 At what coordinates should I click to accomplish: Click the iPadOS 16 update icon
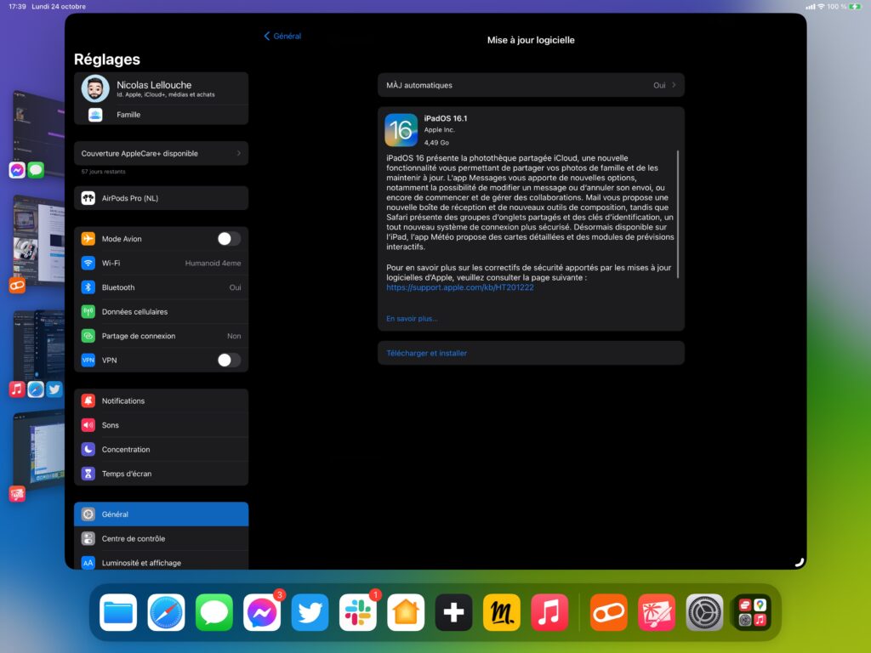tap(401, 130)
